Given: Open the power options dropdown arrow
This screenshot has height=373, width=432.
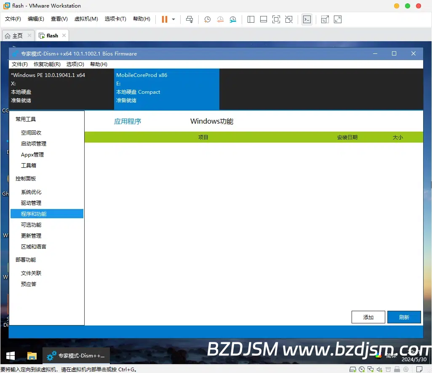Looking at the screenshot, I should (173, 19).
